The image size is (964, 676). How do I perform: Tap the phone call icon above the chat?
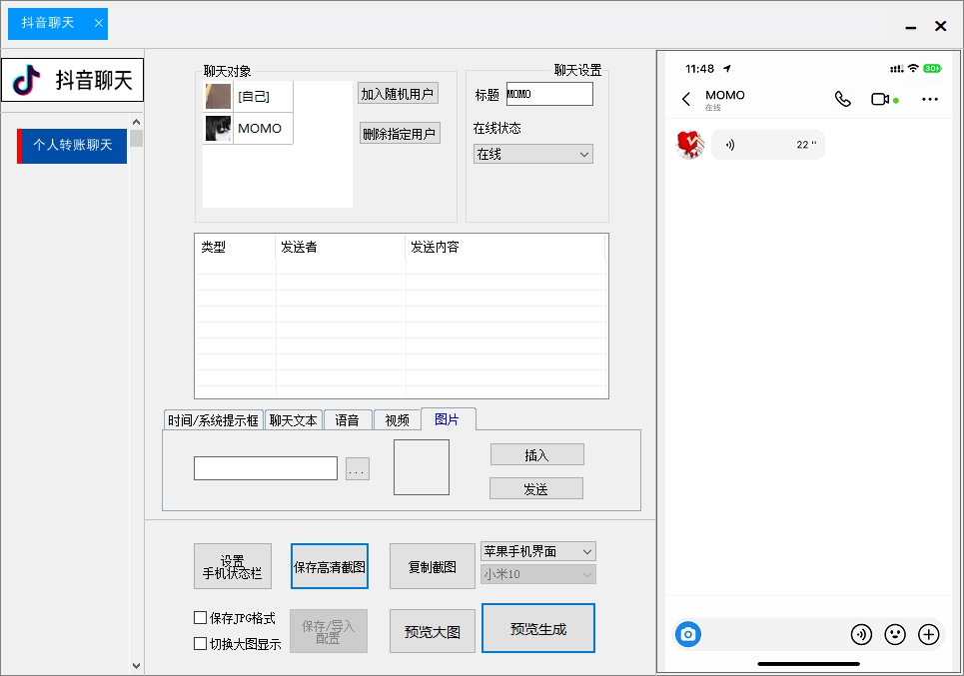pos(843,98)
